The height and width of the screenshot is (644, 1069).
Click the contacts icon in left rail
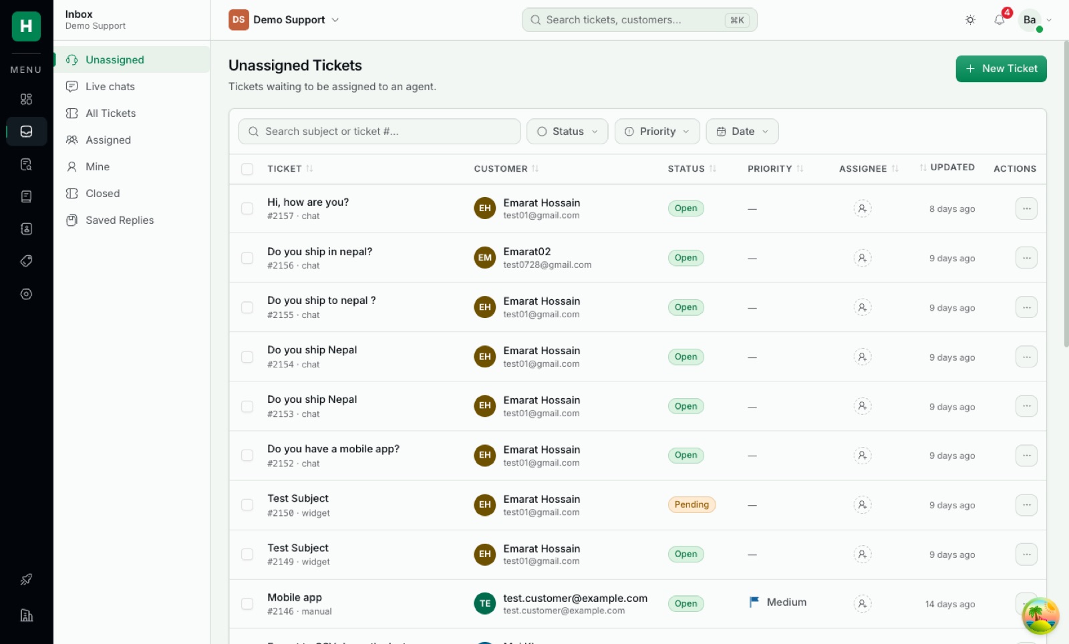[26, 228]
